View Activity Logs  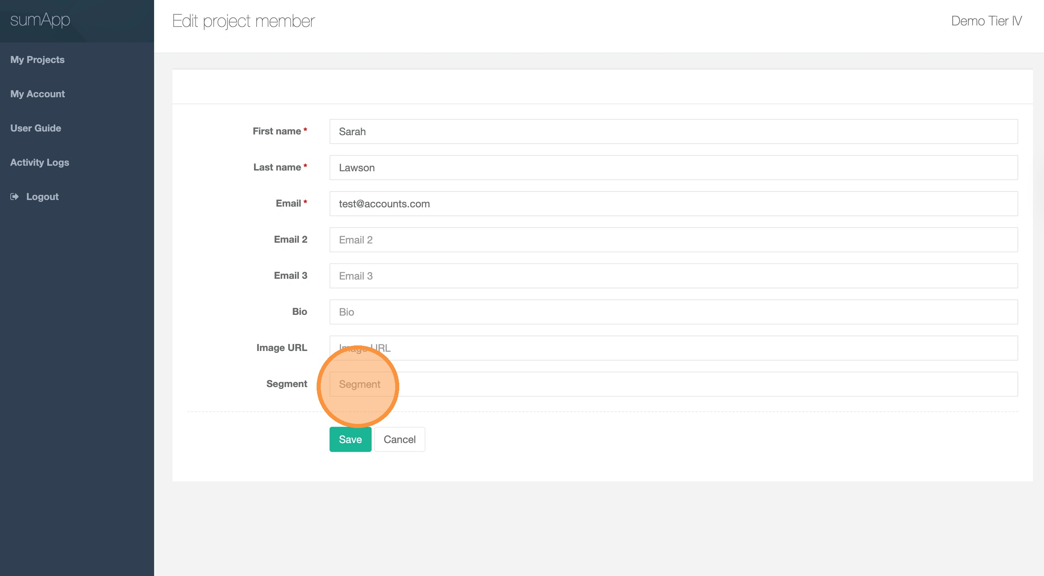pyautogui.click(x=40, y=162)
